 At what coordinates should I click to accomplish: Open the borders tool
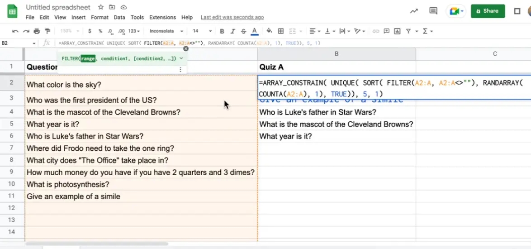pos(281,31)
